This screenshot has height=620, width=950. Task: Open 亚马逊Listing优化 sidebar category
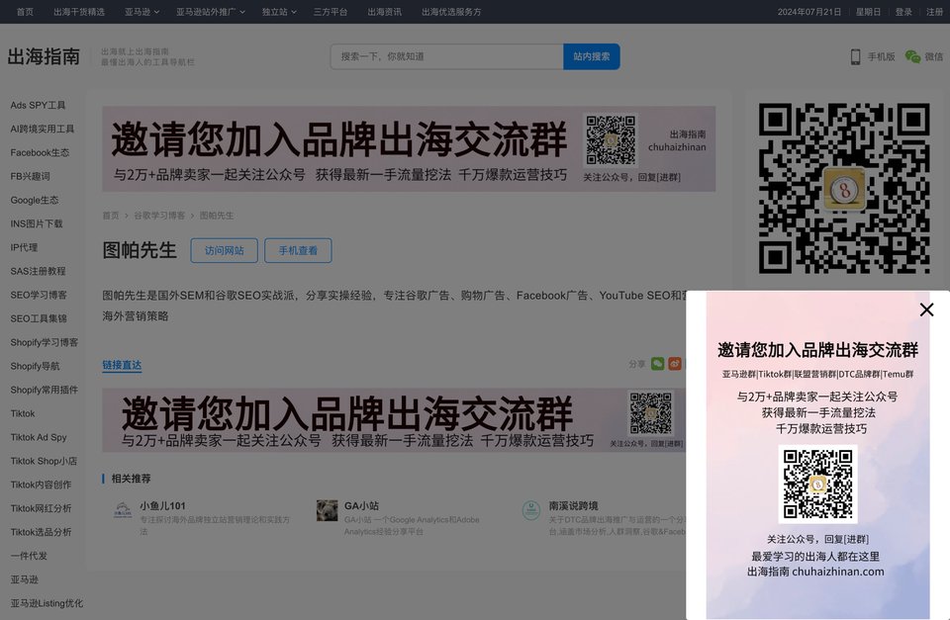[x=47, y=603]
